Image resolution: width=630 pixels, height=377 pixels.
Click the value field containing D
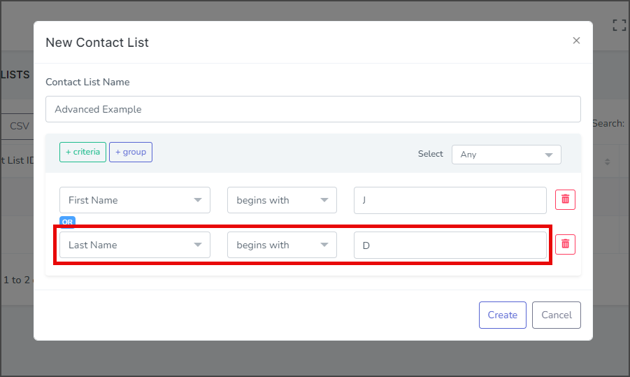pyautogui.click(x=450, y=246)
